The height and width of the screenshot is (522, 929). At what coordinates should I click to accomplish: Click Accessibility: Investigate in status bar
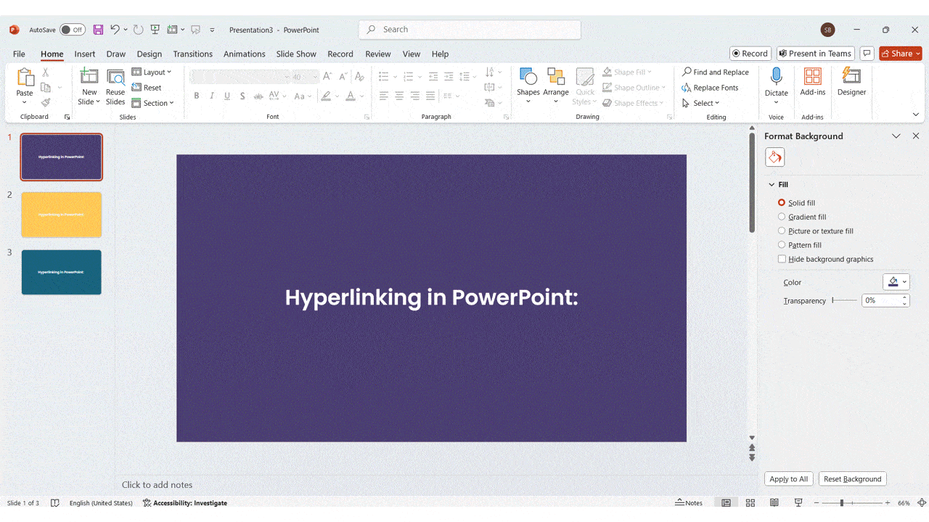point(184,502)
